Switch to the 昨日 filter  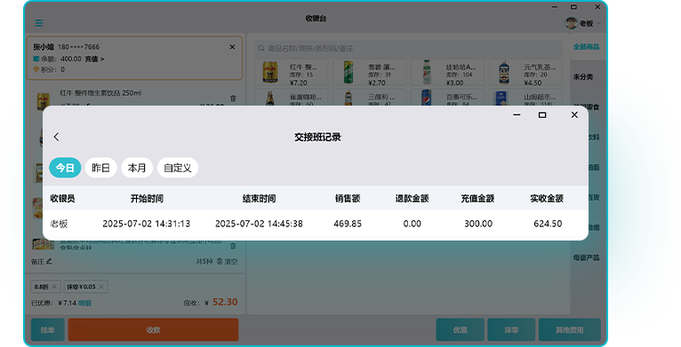(100, 168)
